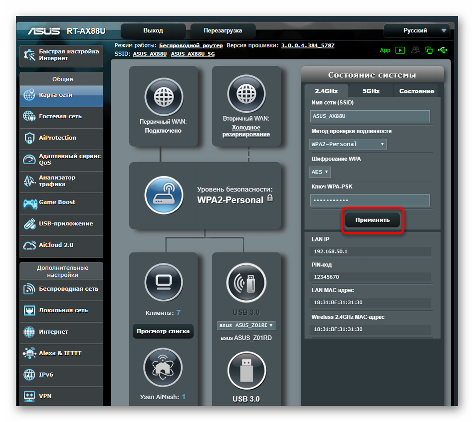Open the Русский language dropdown
The width and height of the screenshot is (474, 422).
(x=417, y=31)
